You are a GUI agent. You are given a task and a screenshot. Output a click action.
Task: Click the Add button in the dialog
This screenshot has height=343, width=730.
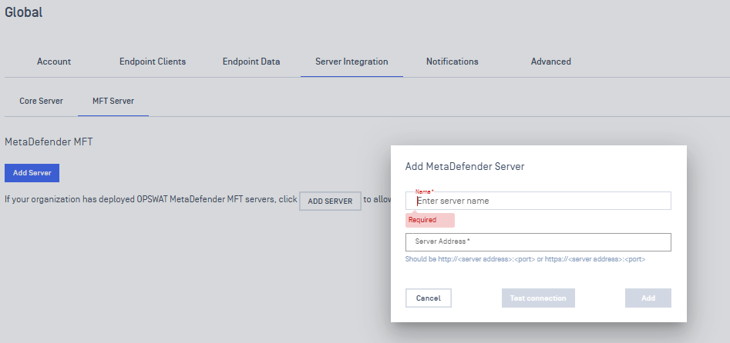(x=648, y=298)
